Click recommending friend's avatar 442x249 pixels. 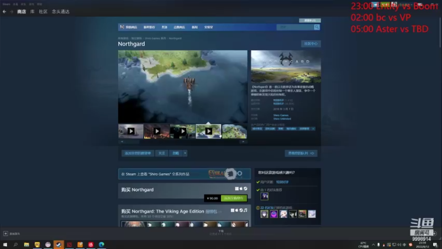pos(265,196)
